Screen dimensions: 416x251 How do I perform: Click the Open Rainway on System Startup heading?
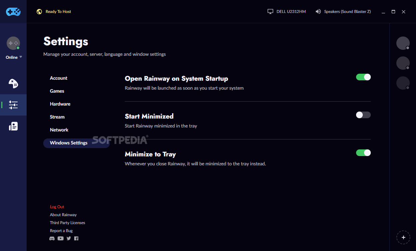click(x=176, y=79)
